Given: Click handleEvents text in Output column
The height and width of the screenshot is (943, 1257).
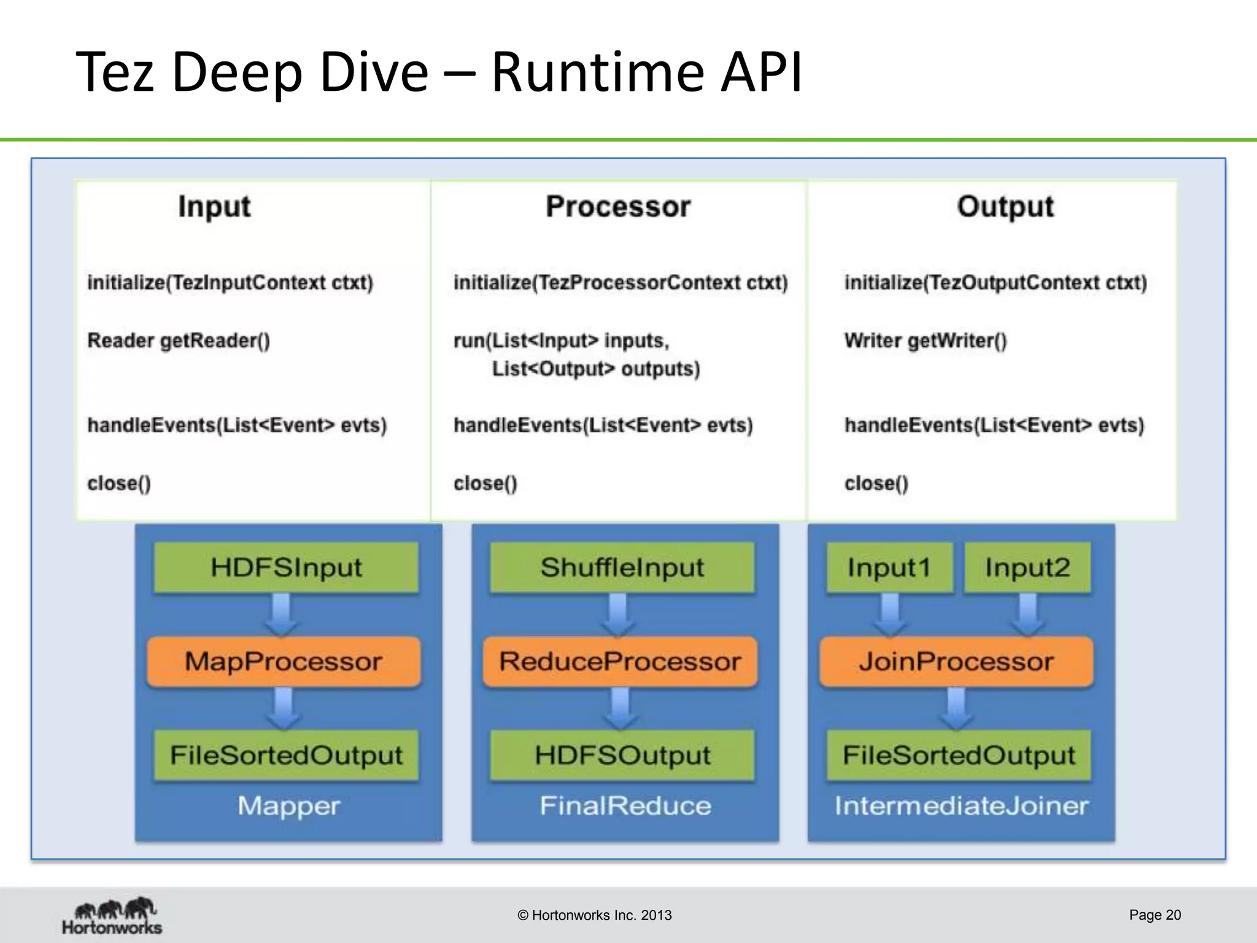Looking at the screenshot, I should tap(994, 425).
